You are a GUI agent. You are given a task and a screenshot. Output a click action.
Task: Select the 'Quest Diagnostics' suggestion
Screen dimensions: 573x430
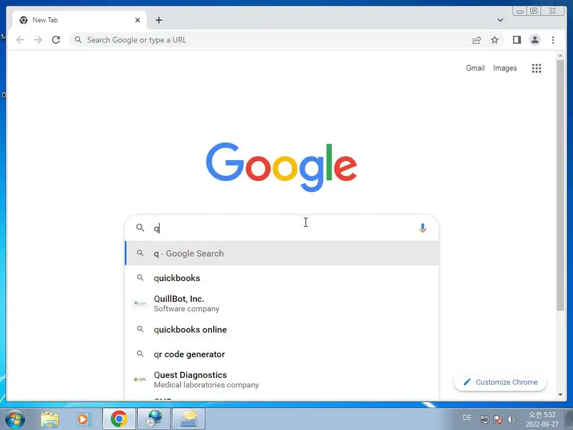click(282, 380)
